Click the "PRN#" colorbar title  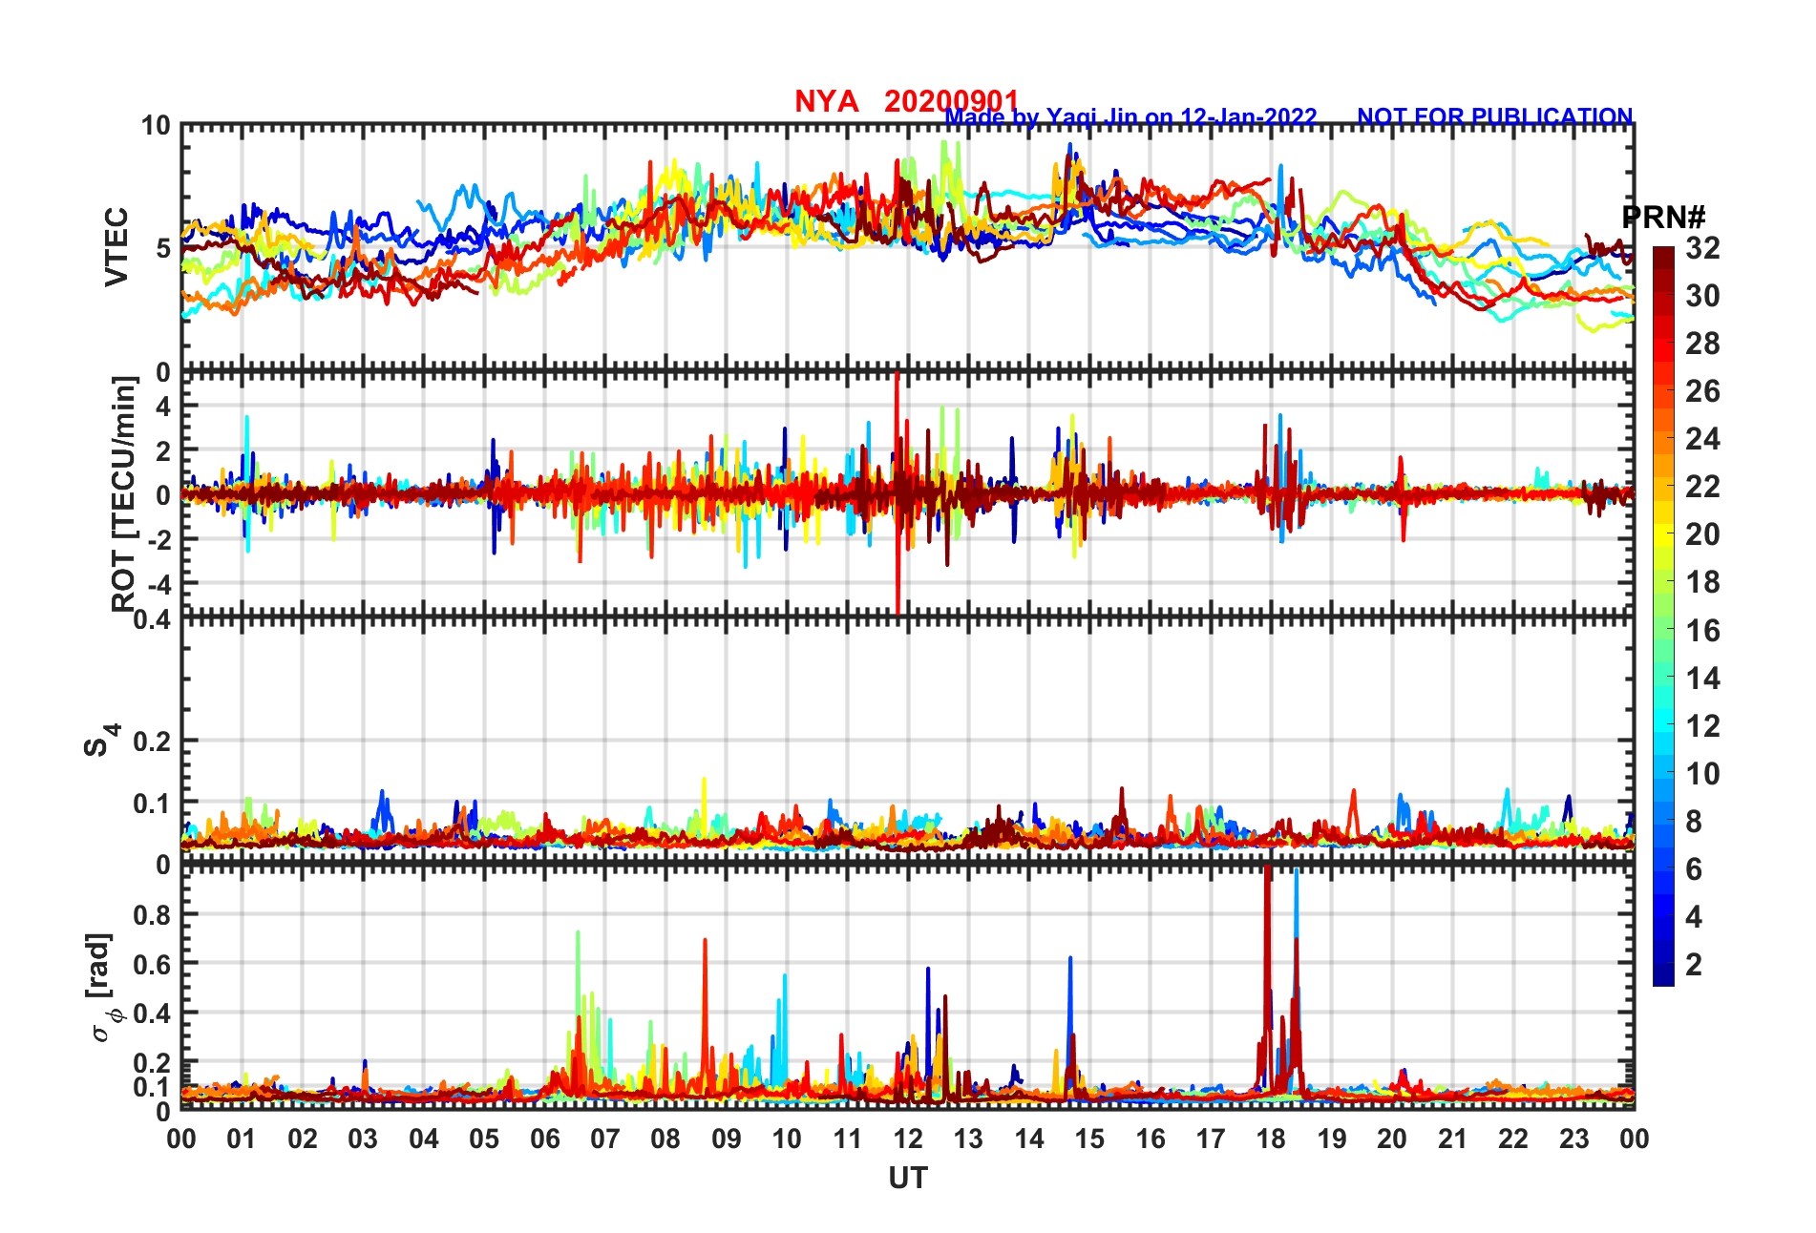pos(1664,217)
